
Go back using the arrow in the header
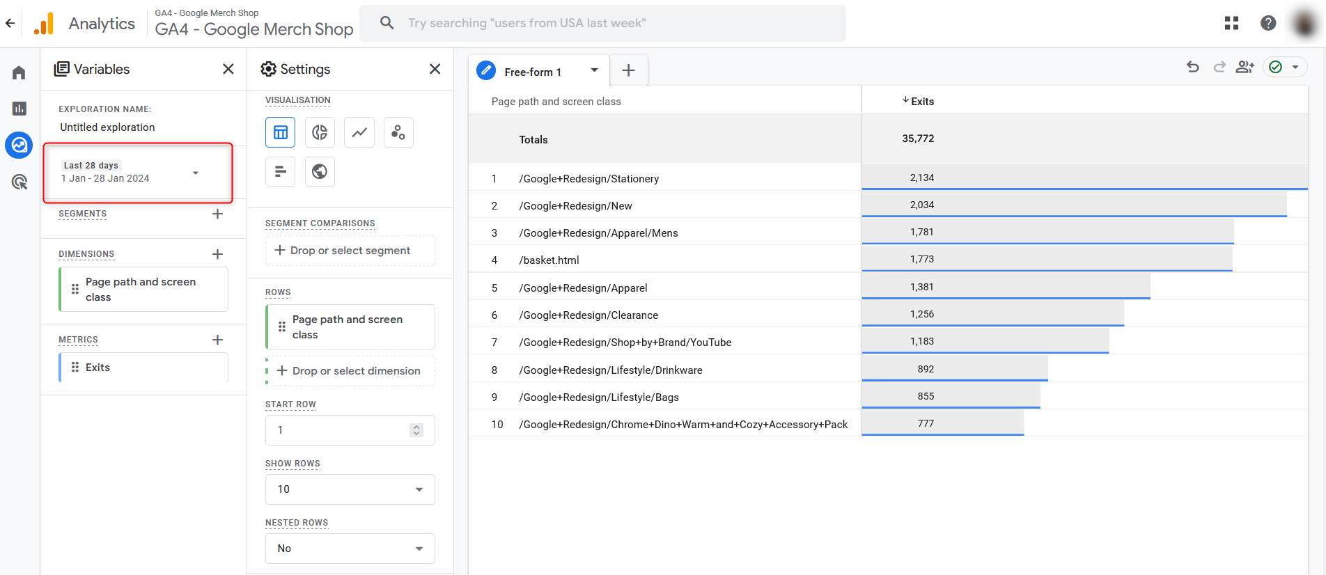(x=10, y=23)
